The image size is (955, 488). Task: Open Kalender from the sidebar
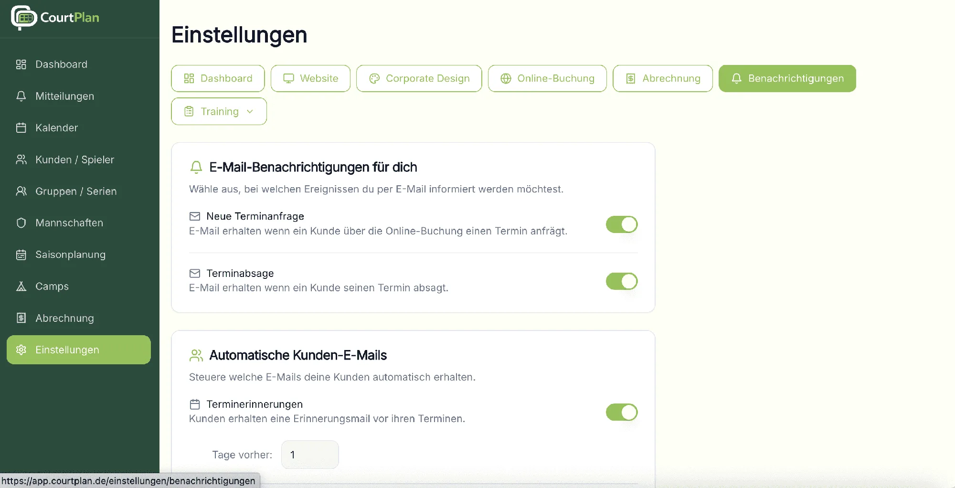coord(79,128)
